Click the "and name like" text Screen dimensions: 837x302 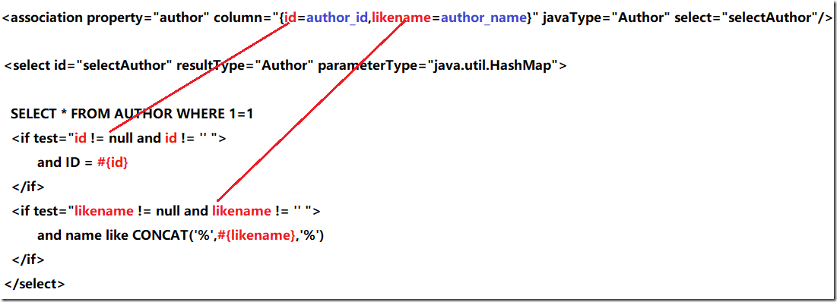82,235
